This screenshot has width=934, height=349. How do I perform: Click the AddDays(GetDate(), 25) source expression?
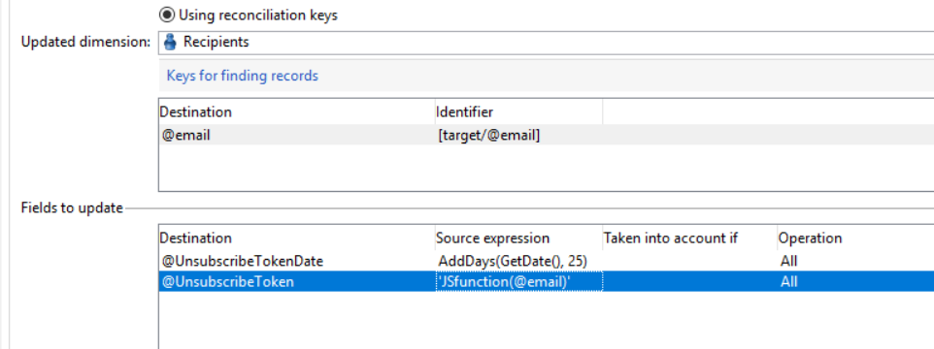click(x=513, y=261)
